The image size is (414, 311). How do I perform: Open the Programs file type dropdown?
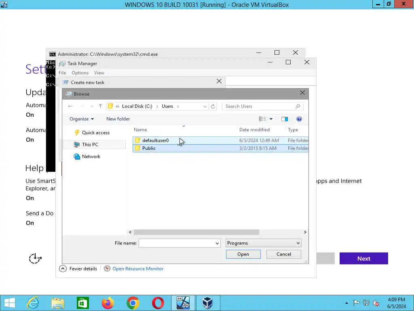(x=264, y=243)
